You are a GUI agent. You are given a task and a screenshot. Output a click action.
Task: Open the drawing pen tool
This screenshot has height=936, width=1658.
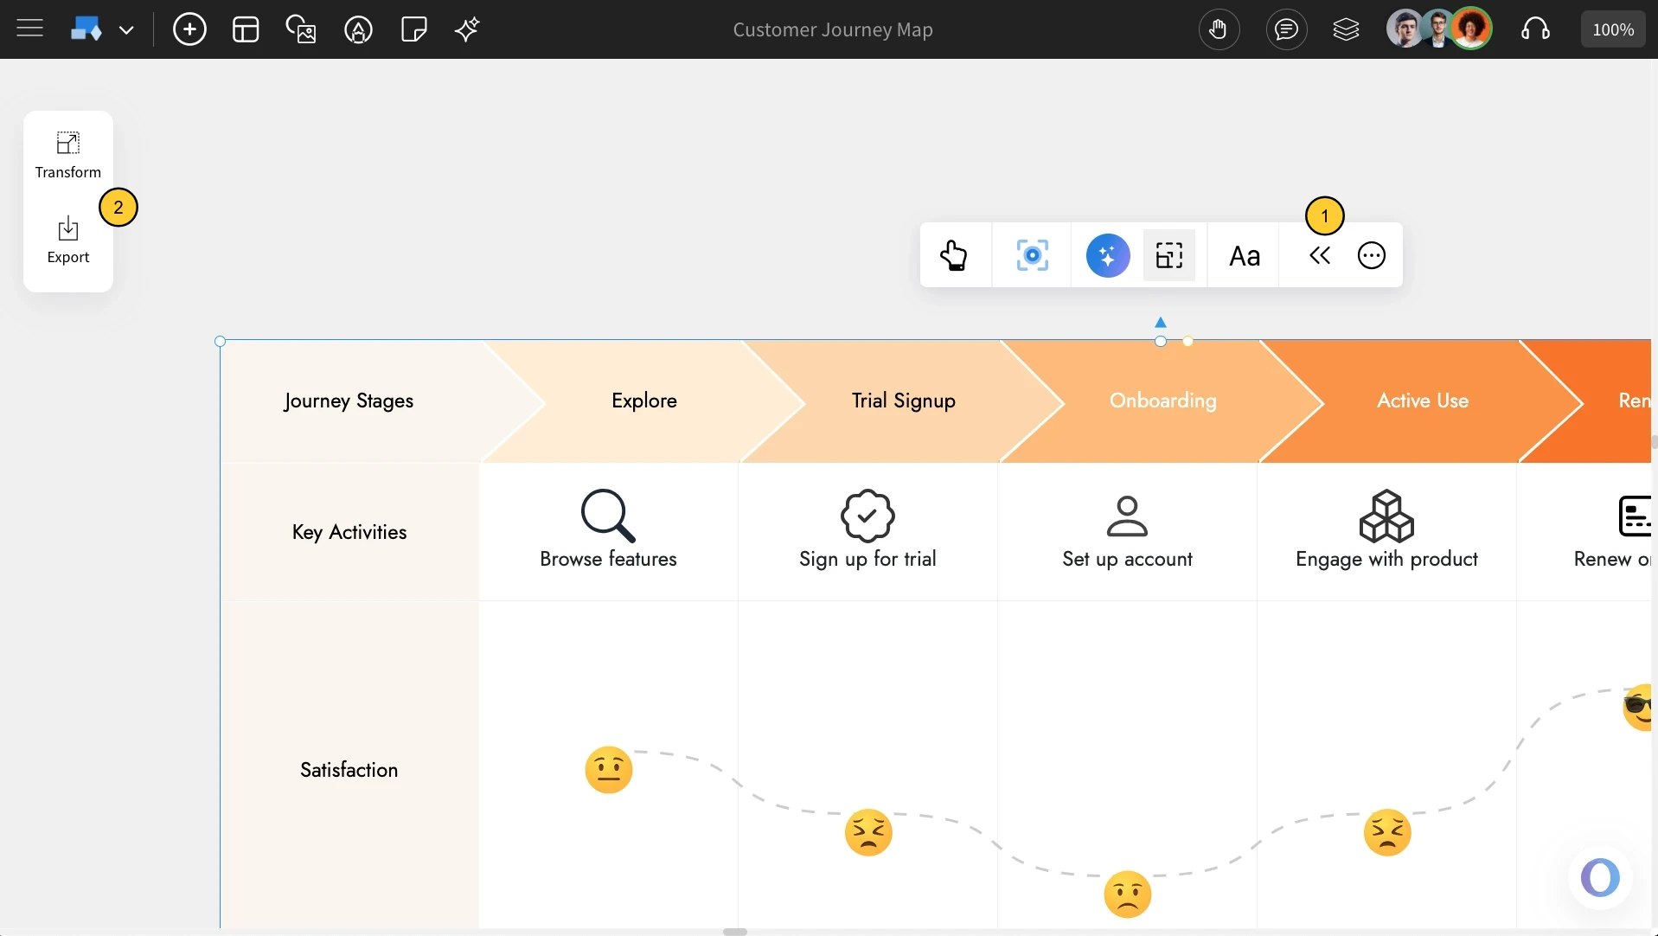click(358, 29)
